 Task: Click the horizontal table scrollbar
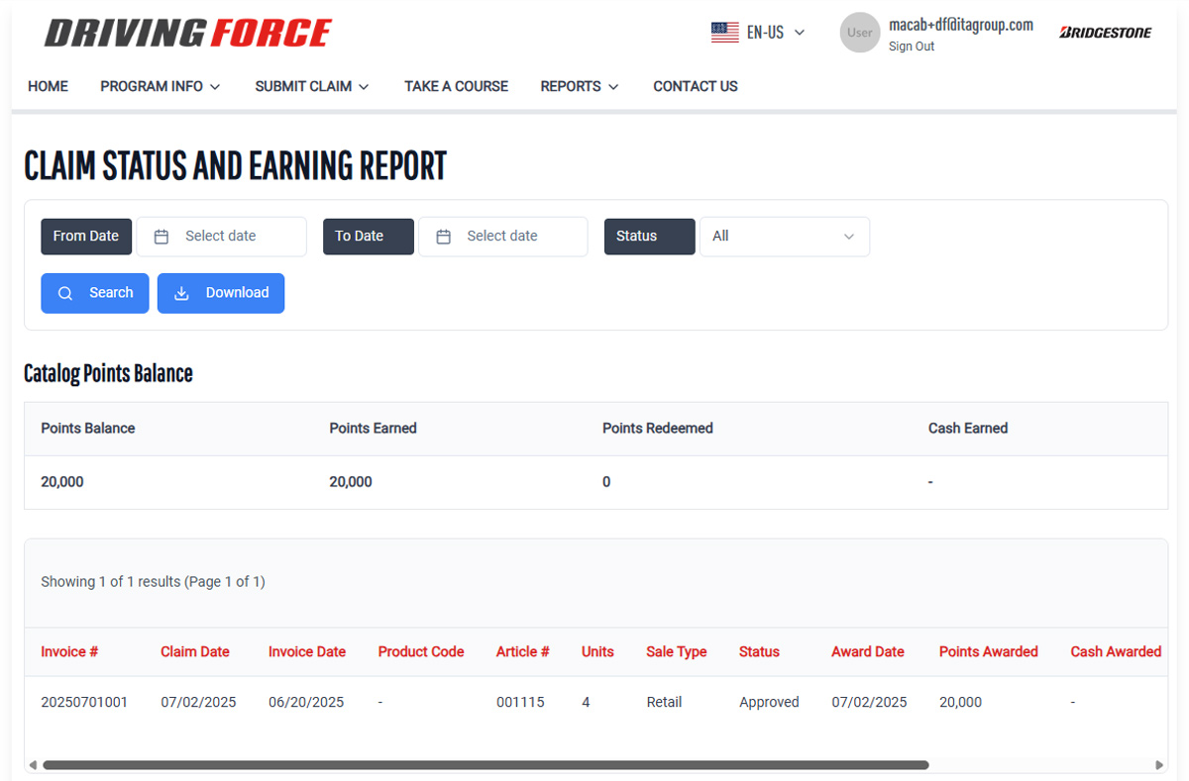(x=486, y=765)
